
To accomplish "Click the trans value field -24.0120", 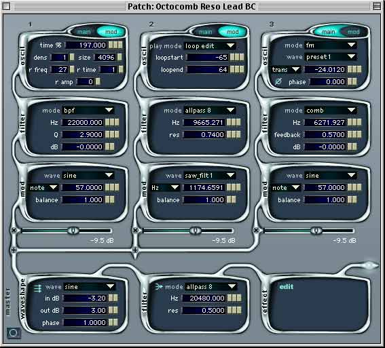I will tap(325, 70).
